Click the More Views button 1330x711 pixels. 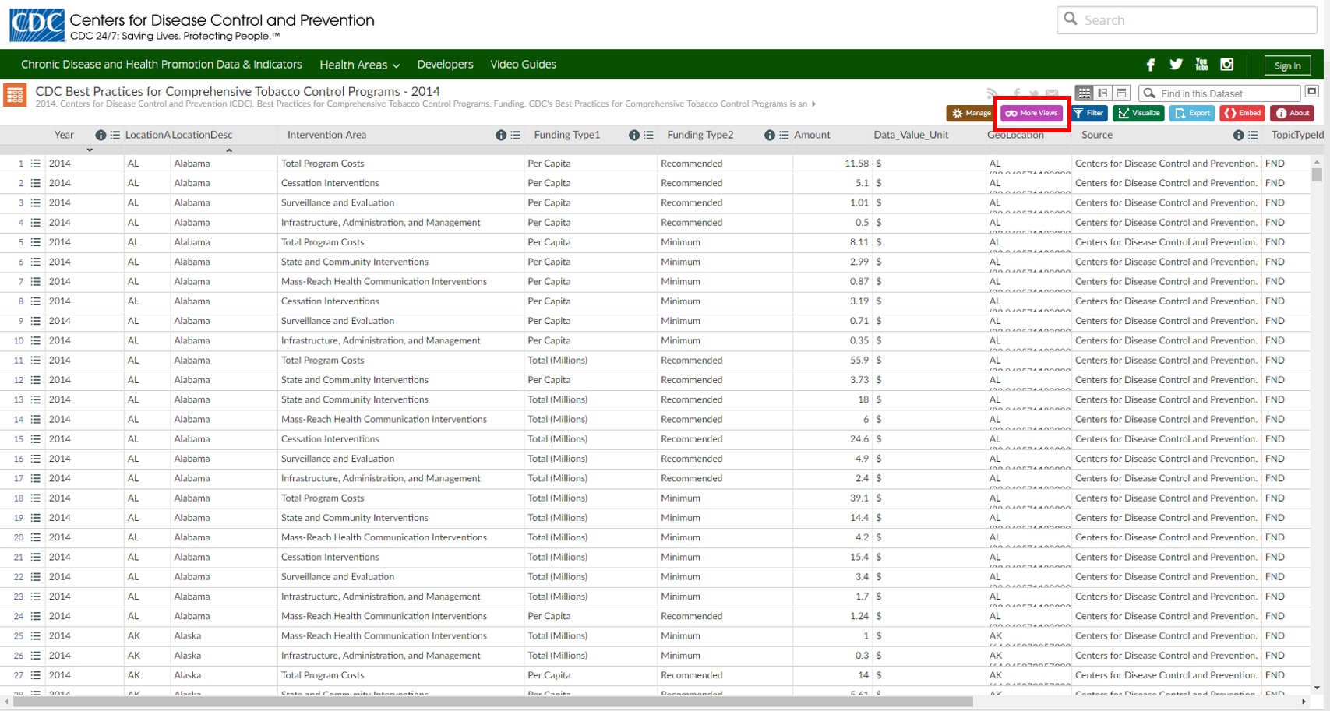(1032, 114)
